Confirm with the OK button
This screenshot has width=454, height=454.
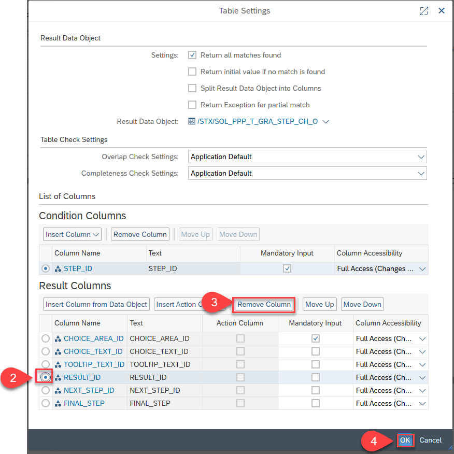coord(405,441)
